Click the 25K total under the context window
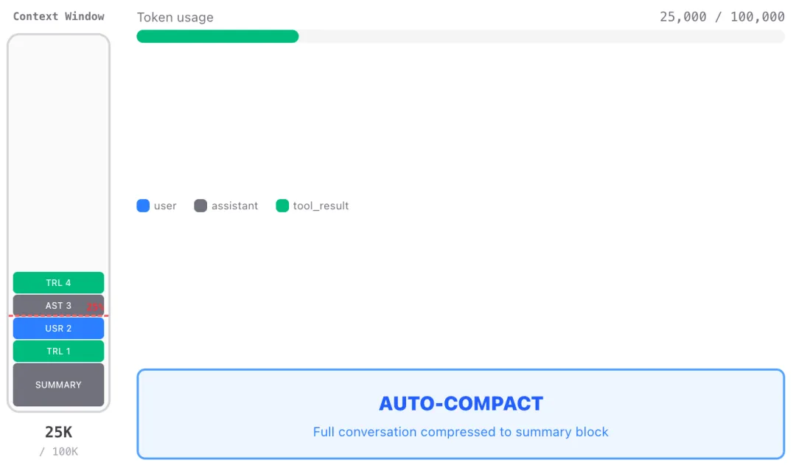 tap(58, 432)
